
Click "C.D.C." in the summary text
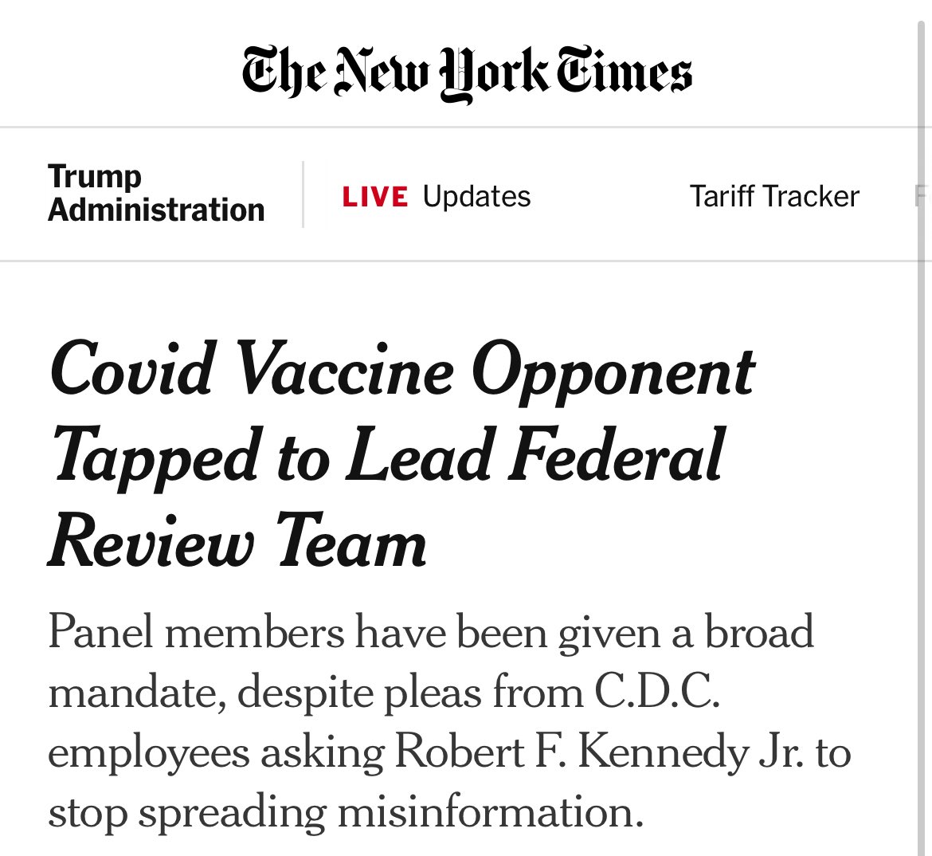[x=657, y=693]
